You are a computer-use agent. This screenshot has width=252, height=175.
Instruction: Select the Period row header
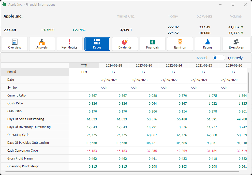pos(35,72)
